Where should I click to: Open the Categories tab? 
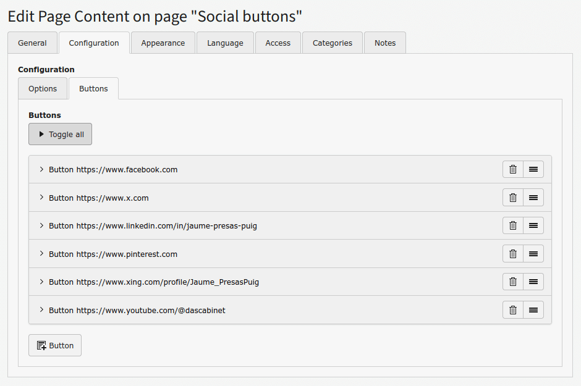pos(332,43)
